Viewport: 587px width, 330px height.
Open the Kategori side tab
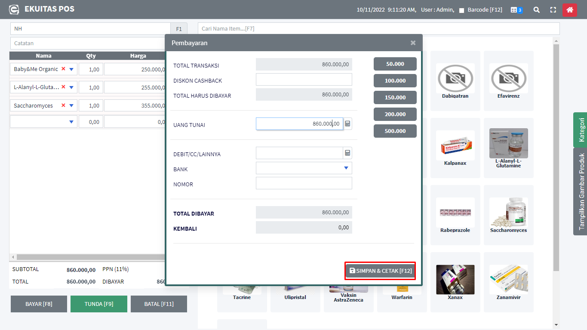tap(581, 130)
